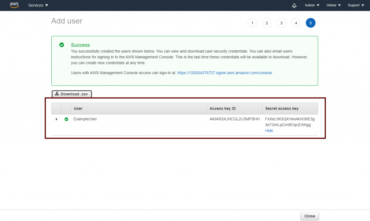This screenshot has height=221, width=370.
Task: Click the User column header
Action: [x=78, y=108]
